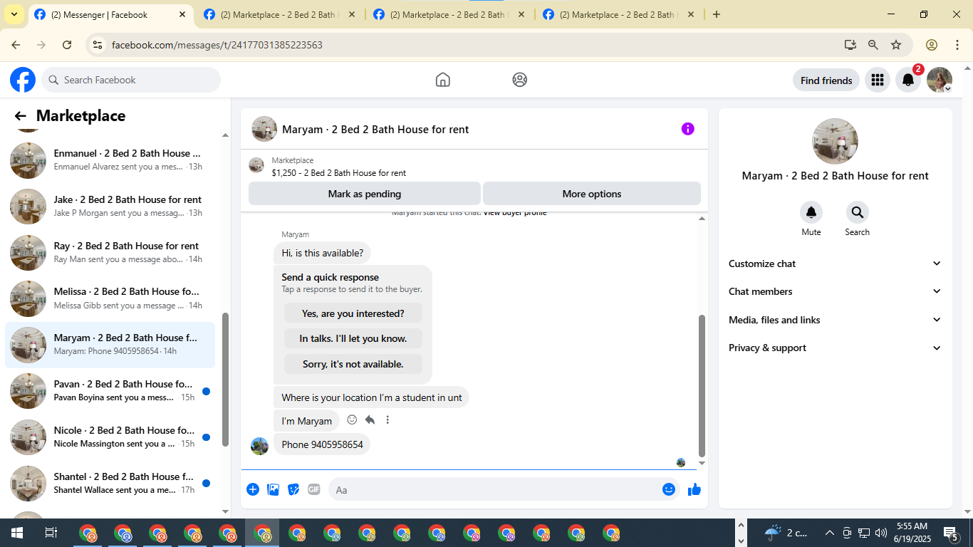The image size is (973, 547).
Task: Send "Sorry, it's not available." response
Action: click(x=353, y=364)
